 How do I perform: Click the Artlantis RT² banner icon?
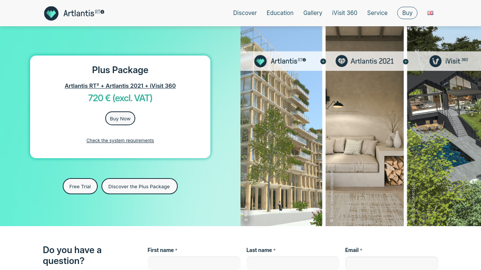click(260, 61)
